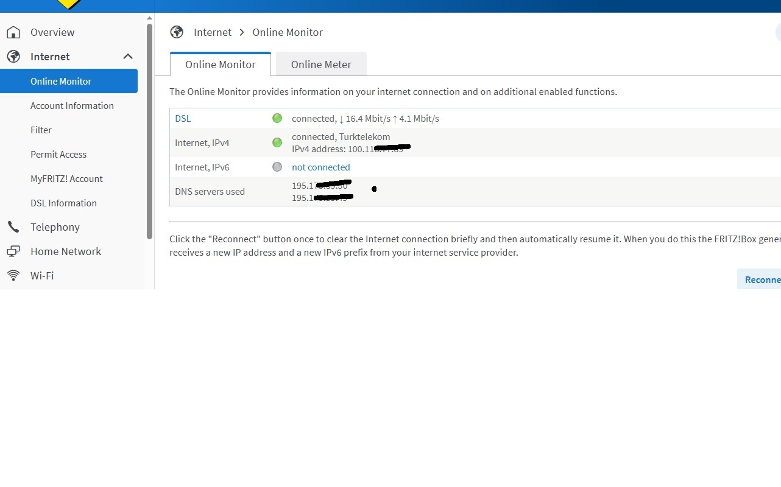Open DSL Information page

pos(63,203)
